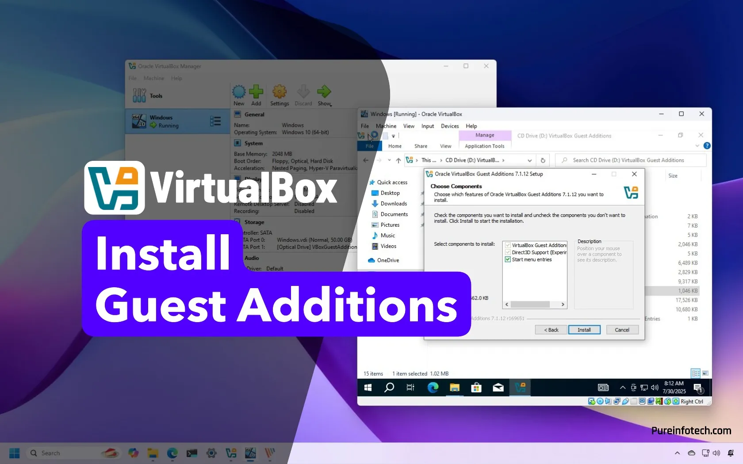Click host keyboard capture indicator beside Right Ctrl
Image resolution: width=743 pixels, height=464 pixels.
(676, 401)
